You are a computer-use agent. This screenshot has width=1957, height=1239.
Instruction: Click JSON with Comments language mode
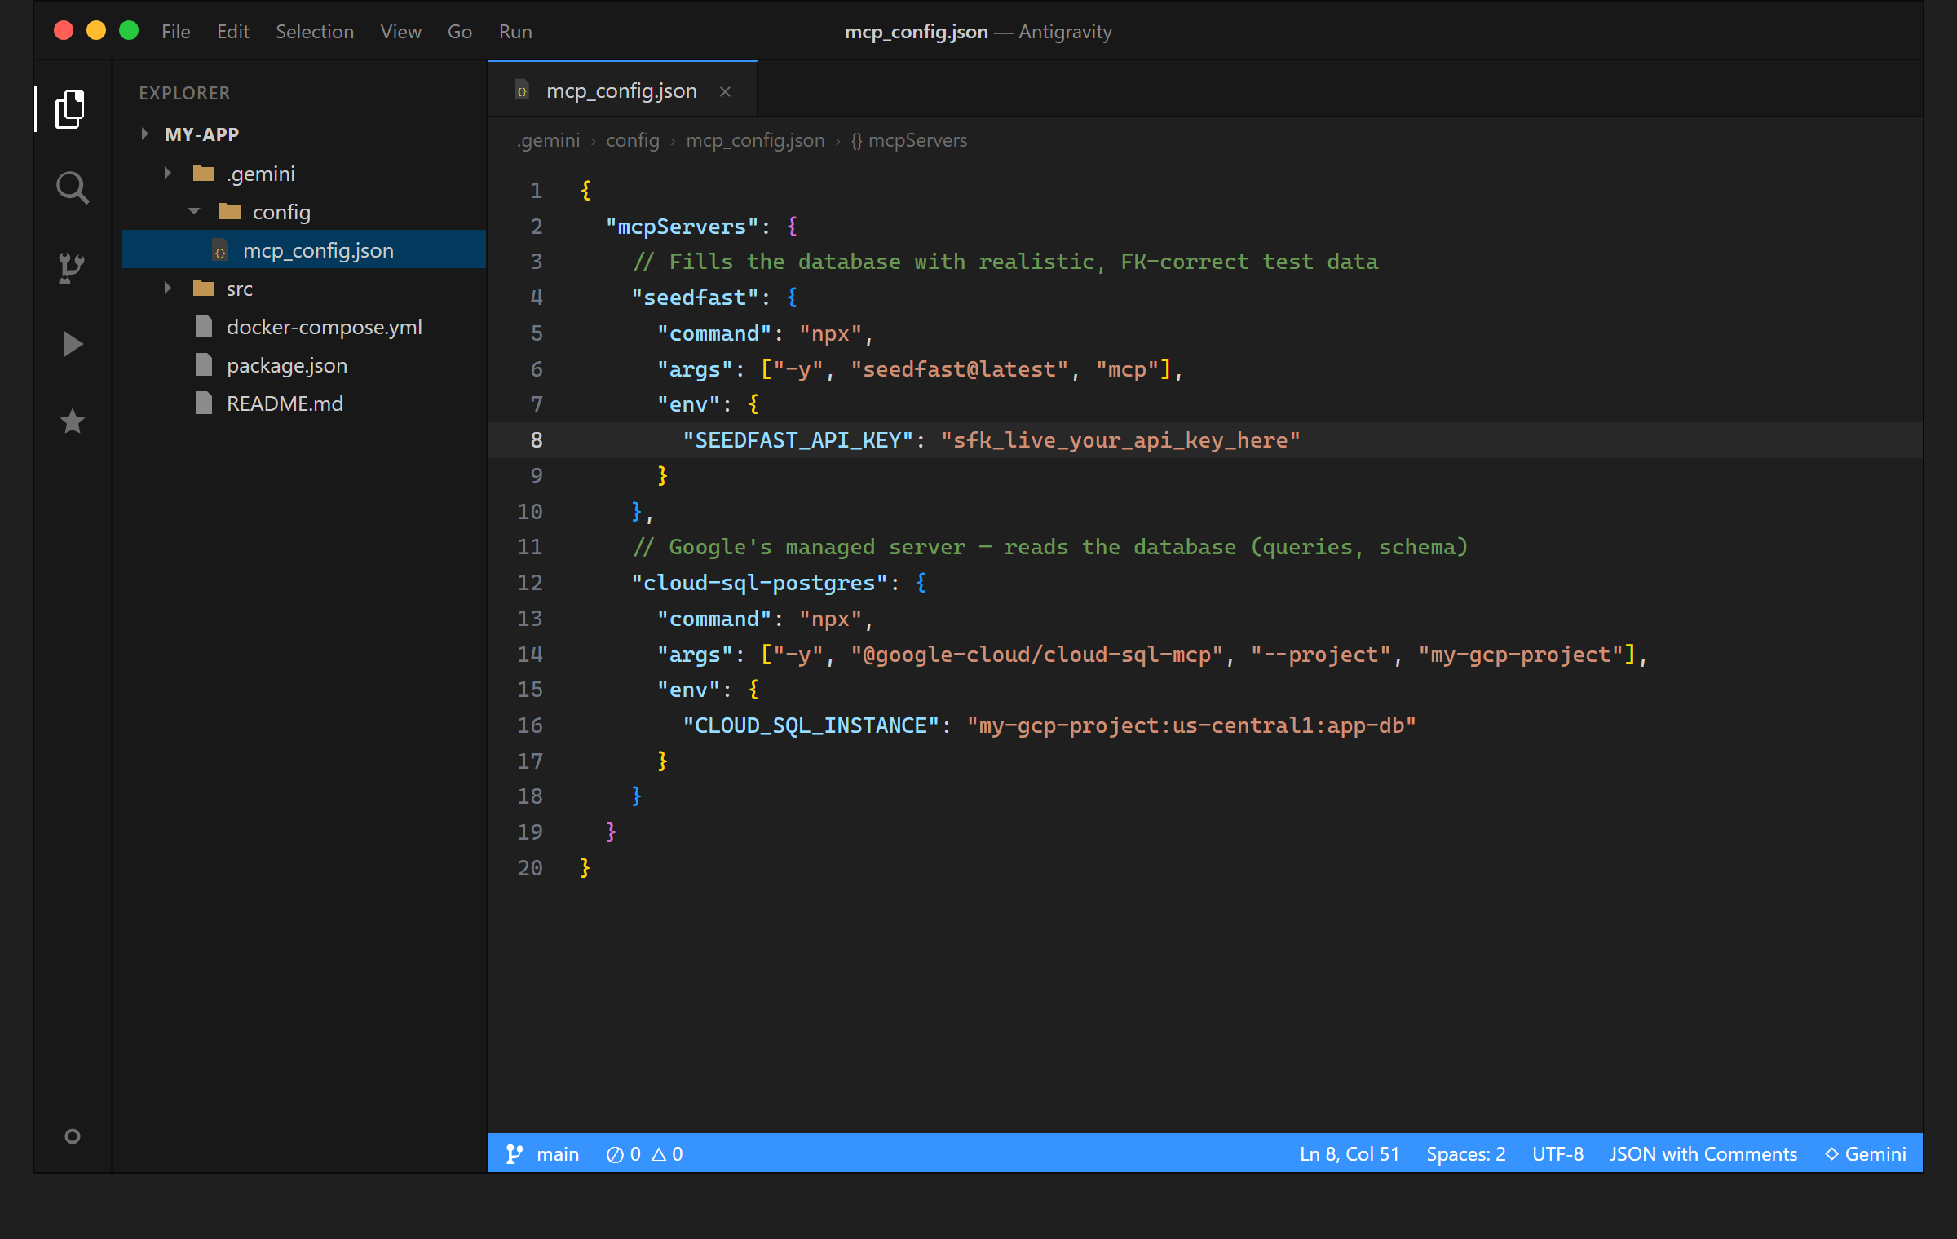coord(1703,1153)
